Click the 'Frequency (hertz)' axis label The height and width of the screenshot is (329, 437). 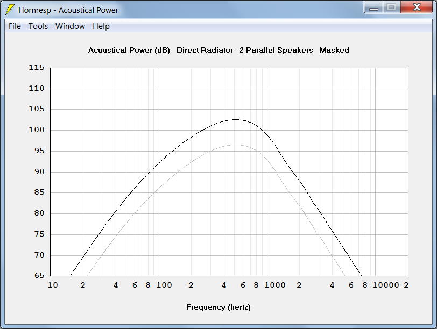tap(218, 307)
